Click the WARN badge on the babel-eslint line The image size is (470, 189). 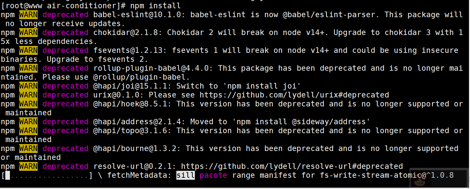click(28, 15)
